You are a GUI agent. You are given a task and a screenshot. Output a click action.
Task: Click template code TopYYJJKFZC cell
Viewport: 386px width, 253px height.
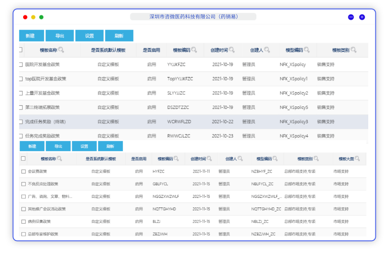pyautogui.click(x=180, y=79)
